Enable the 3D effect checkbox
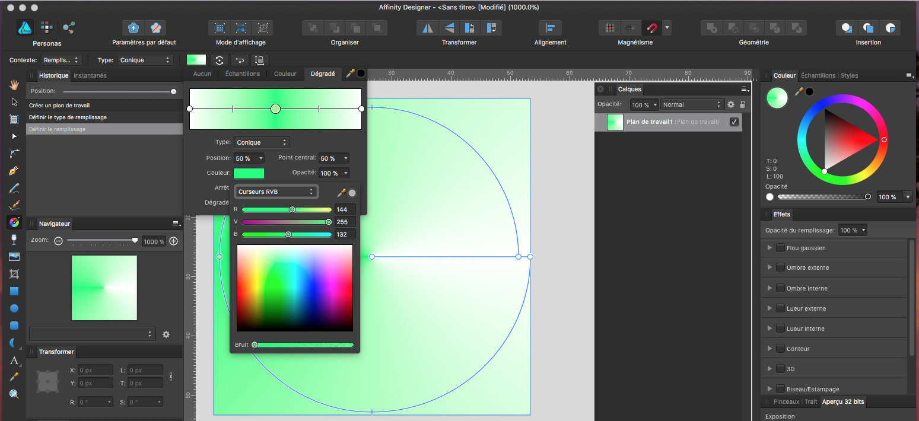 [x=781, y=368]
